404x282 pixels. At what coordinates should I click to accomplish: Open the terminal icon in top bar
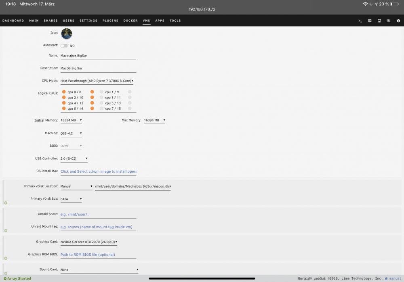[x=360, y=21]
